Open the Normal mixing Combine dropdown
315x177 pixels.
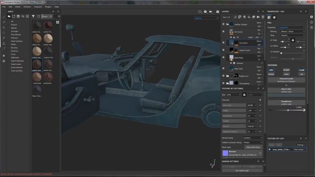pyautogui.click(x=252, y=138)
